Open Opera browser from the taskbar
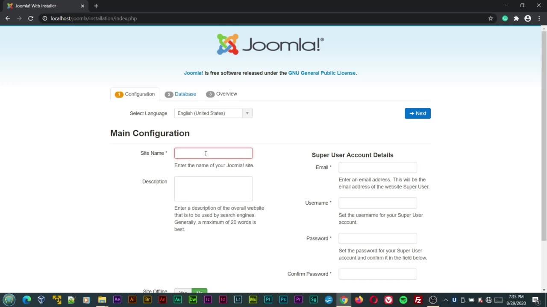This screenshot has height=307, width=547. 373,300
